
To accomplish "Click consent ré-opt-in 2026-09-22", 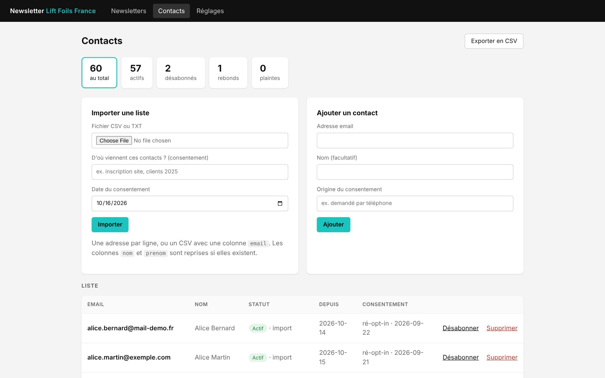I will click(393, 328).
